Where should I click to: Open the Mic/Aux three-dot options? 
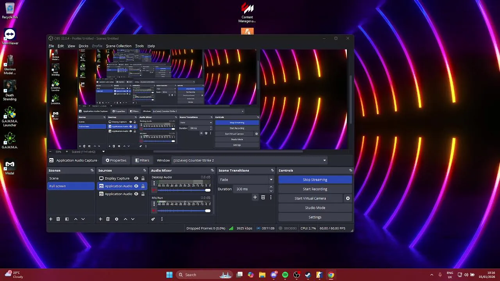[154, 204]
